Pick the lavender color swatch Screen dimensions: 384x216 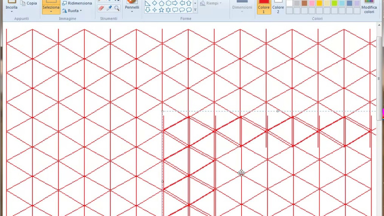point(357,3)
